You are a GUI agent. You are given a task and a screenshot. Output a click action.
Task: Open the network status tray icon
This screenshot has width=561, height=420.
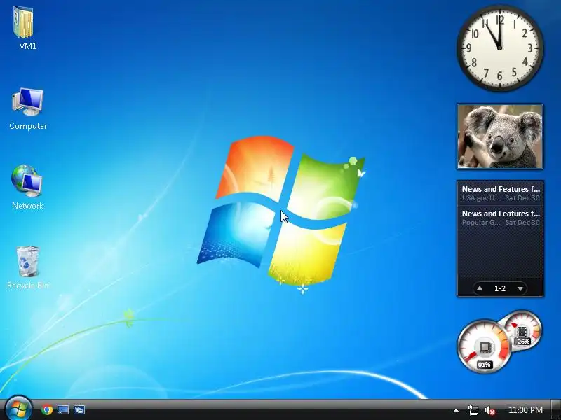(x=473, y=410)
